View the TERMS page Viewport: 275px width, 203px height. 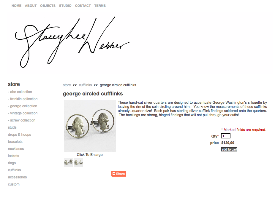[x=100, y=6]
